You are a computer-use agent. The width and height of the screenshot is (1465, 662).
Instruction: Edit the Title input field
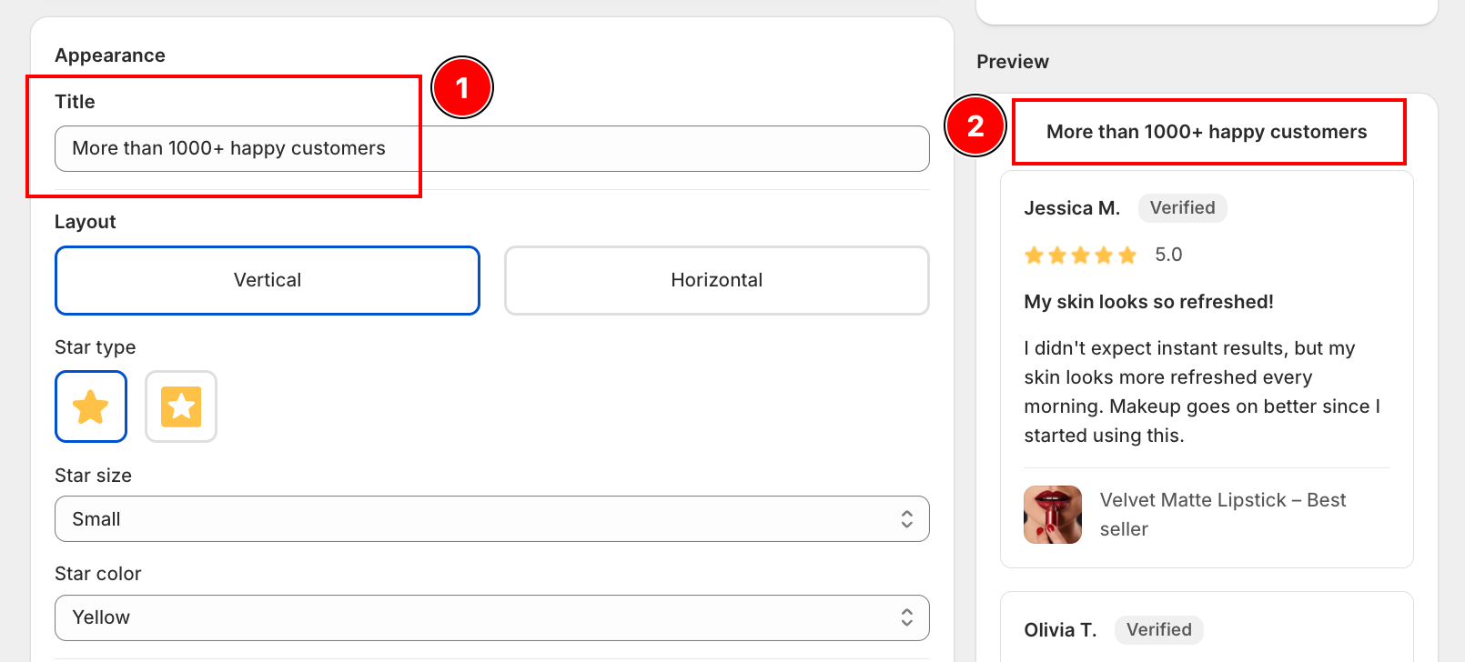point(492,148)
